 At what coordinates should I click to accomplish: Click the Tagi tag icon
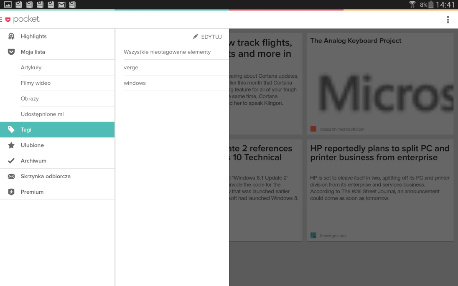tap(11, 129)
